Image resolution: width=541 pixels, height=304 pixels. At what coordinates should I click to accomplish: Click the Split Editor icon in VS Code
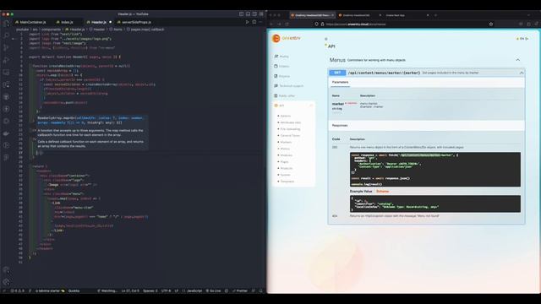click(254, 22)
